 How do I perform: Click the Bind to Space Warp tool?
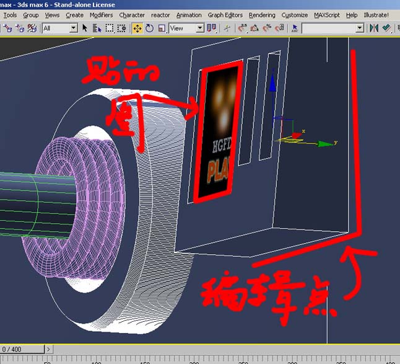(32, 28)
